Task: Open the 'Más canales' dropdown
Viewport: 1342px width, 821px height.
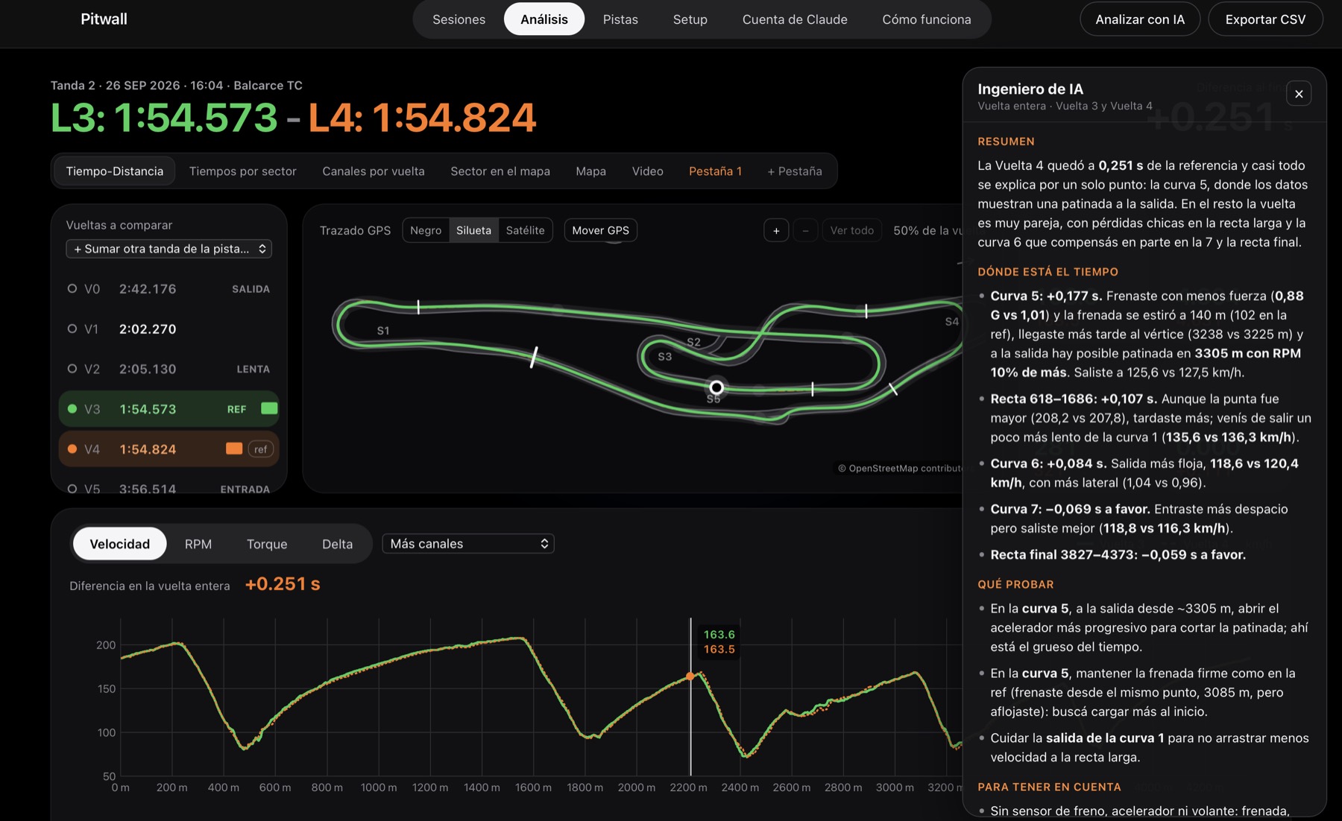Action: pyautogui.click(x=468, y=544)
